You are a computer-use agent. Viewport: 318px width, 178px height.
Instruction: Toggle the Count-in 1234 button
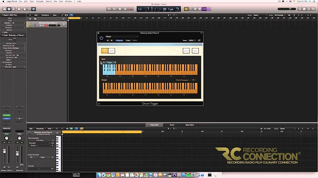coord(204,9)
